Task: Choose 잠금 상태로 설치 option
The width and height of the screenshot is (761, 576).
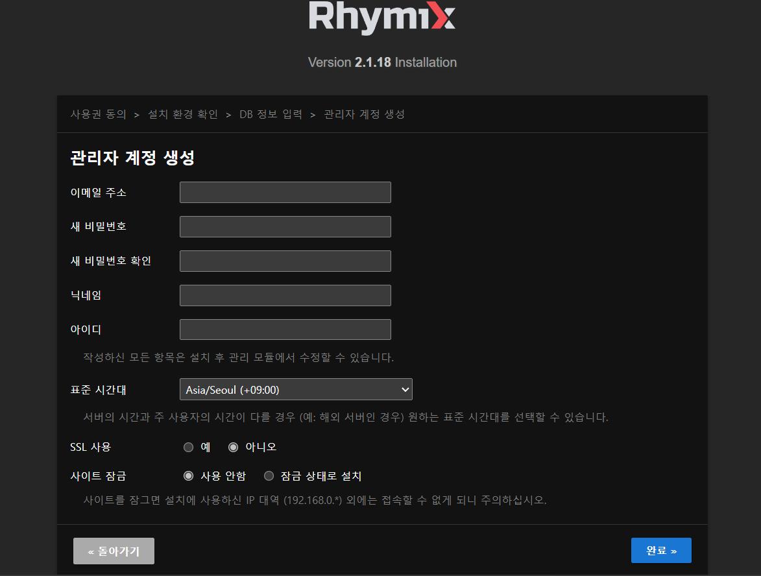Action: pyautogui.click(x=269, y=476)
